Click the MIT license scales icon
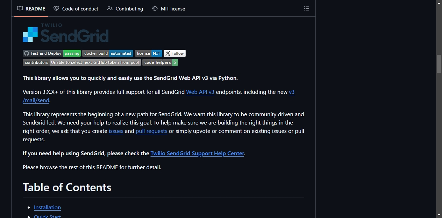 (155, 8)
